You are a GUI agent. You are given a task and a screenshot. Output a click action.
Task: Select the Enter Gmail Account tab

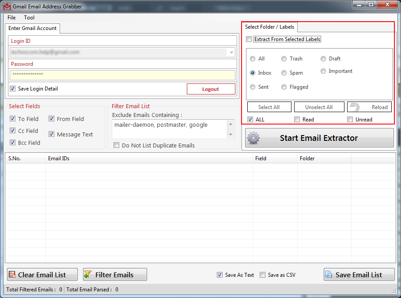click(x=33, y=28)
